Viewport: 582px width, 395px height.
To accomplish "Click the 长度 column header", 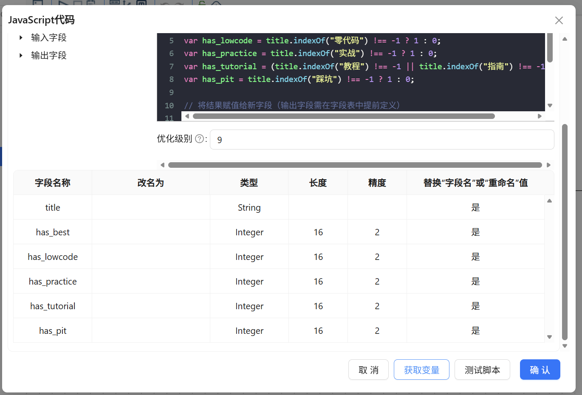I will coord(318,183).
